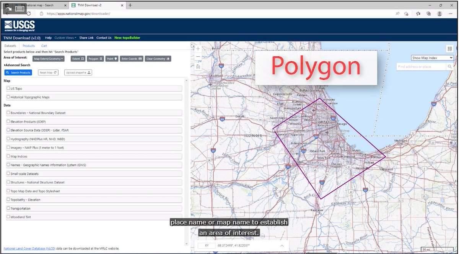
Task: Clear Geometry from the map
Action: click(x=158, y=59)
